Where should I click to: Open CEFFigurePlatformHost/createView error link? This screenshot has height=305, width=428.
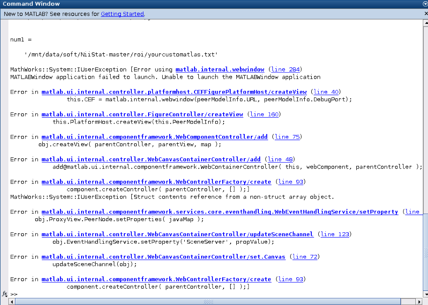(x=174, y=92)
